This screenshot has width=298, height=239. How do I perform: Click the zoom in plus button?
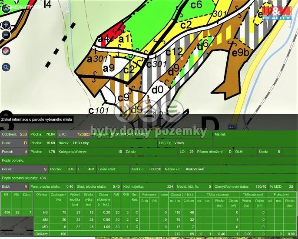[x=6, y=26]
